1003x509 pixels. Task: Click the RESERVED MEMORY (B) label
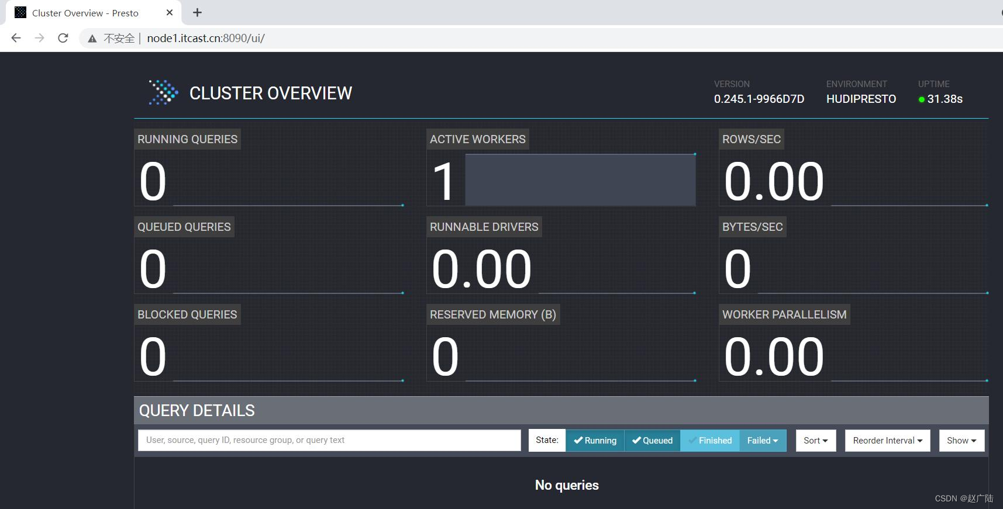[493, 314]
